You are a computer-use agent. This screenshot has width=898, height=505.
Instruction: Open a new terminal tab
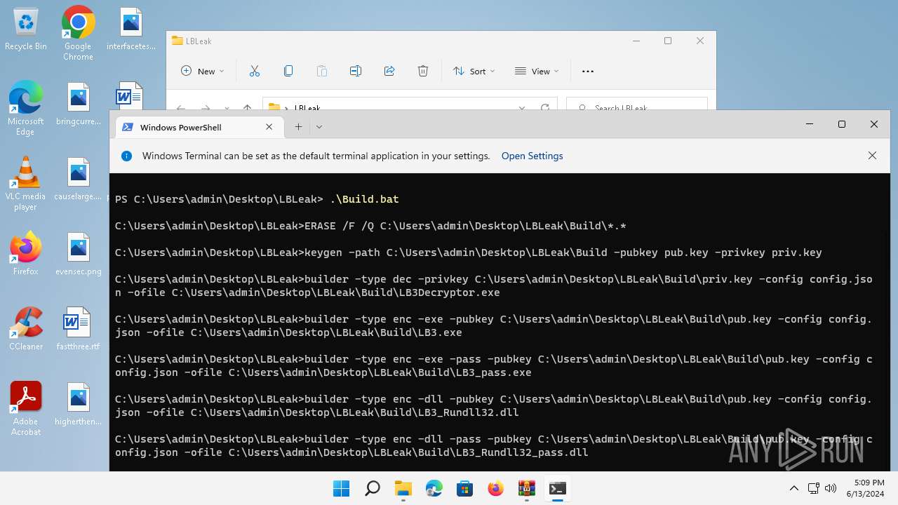[298, 127]
